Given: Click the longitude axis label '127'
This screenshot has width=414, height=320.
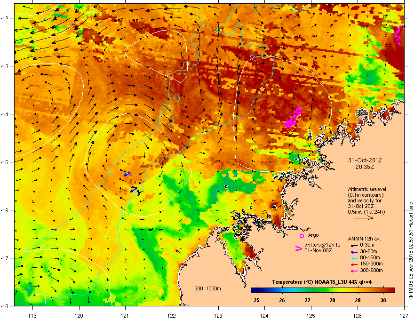Looking at the screenshot, I should click(x=404, y=315).
